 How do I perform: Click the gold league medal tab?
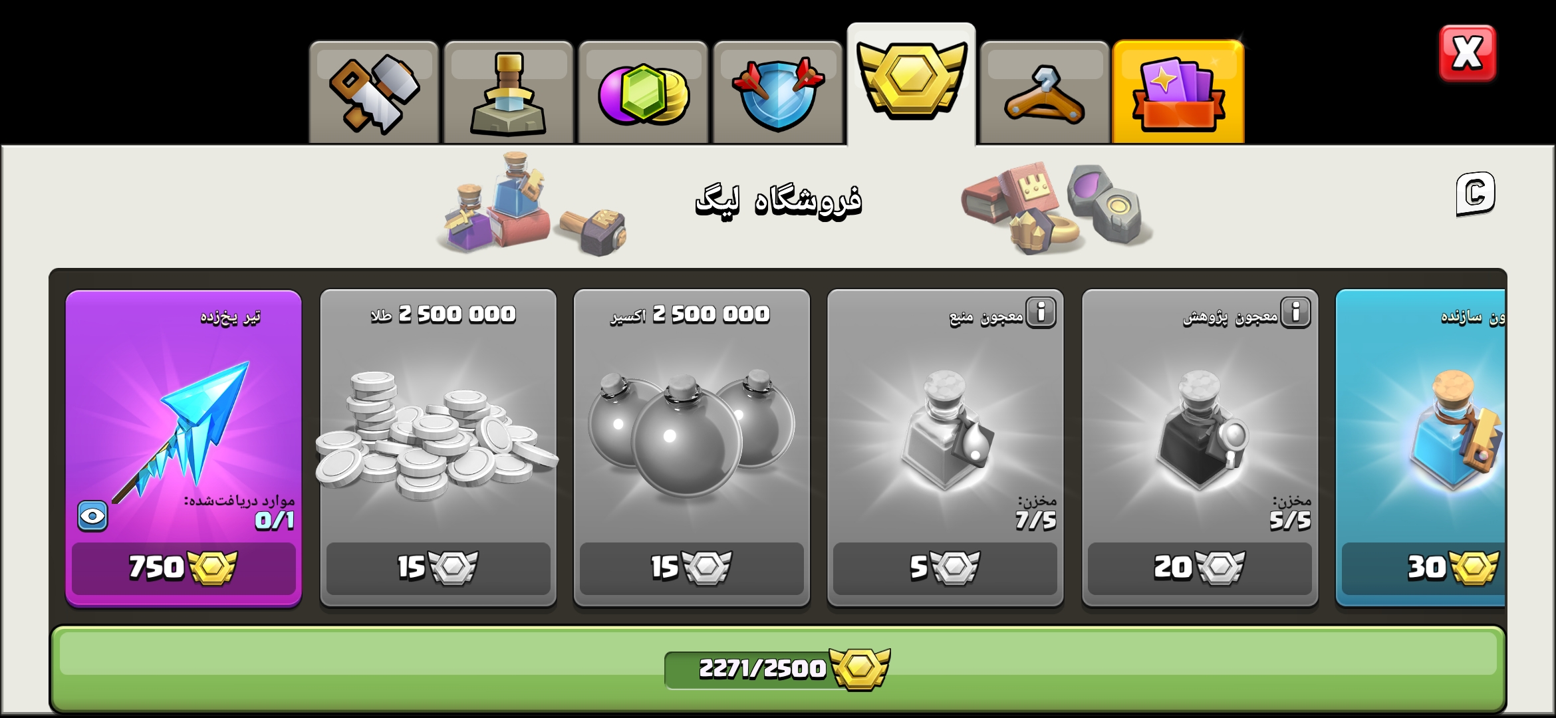coord(911,84)
